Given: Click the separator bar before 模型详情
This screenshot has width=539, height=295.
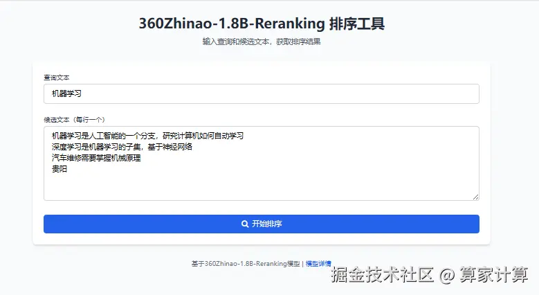Looking at the screenshot, I should point(303,264).
